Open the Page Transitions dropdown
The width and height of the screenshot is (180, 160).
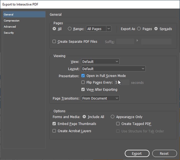tap(100, 98)
